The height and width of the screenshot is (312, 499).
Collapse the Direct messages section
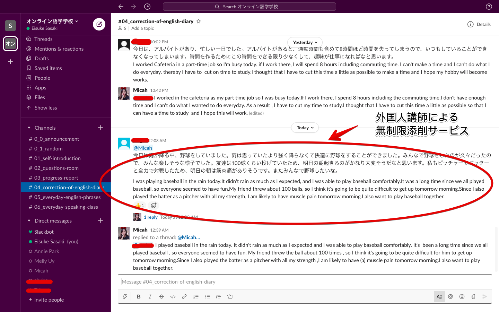coord(29,221)
